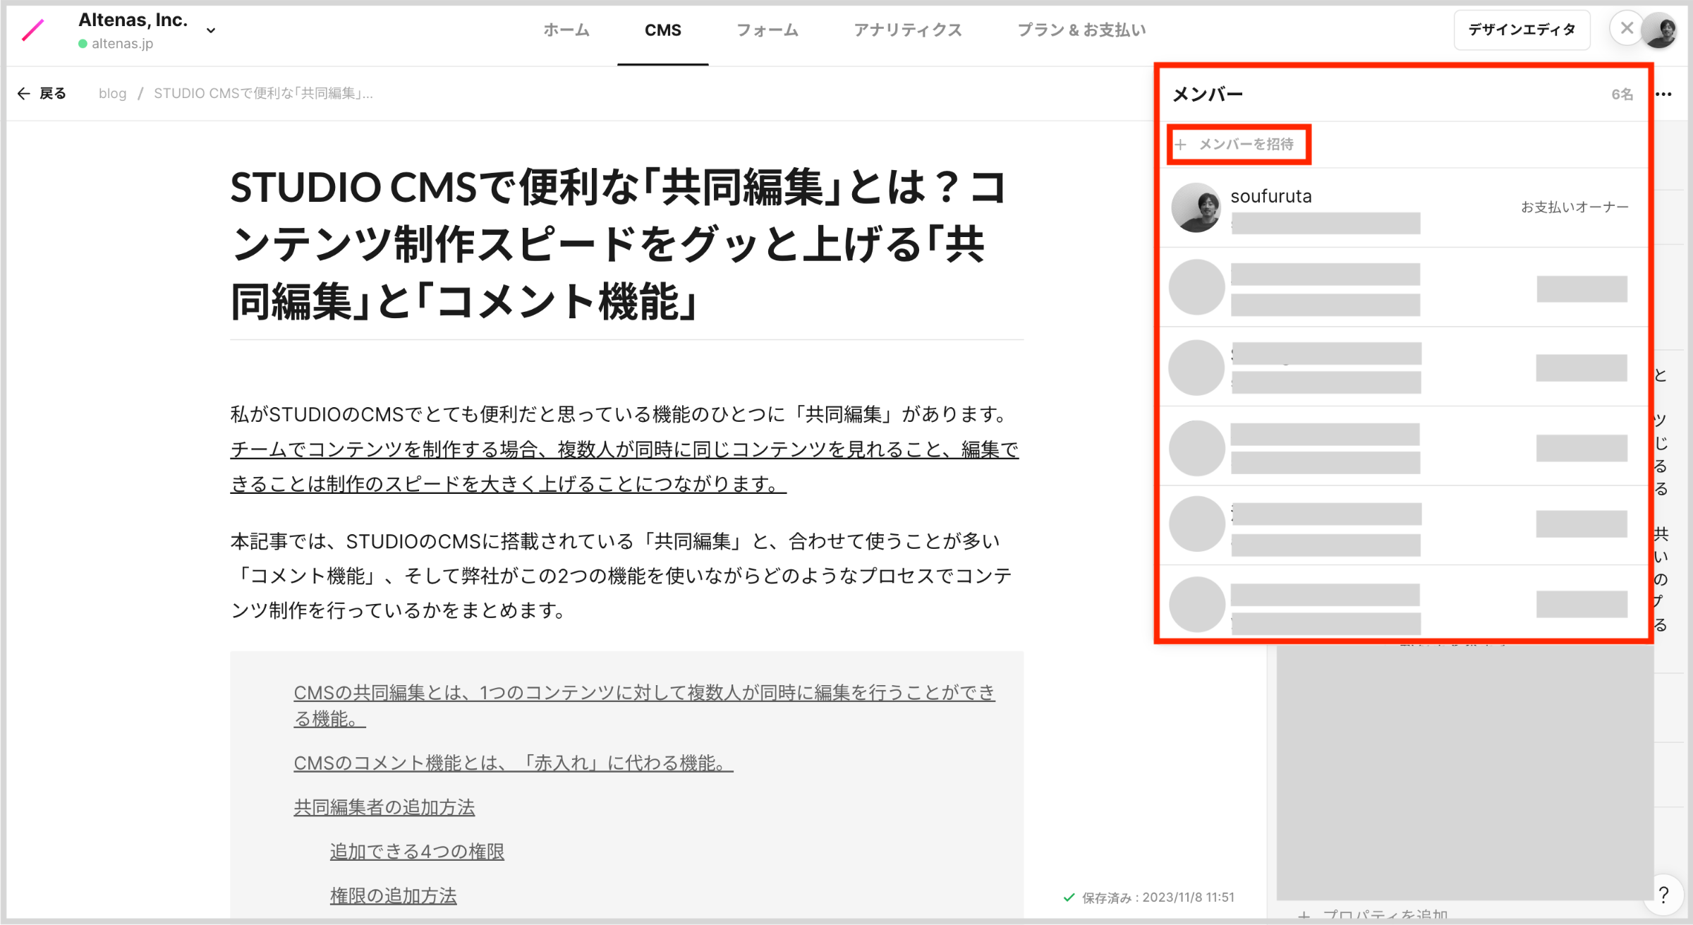Click the user profile avatar in header

click(x=1660, y=31)
